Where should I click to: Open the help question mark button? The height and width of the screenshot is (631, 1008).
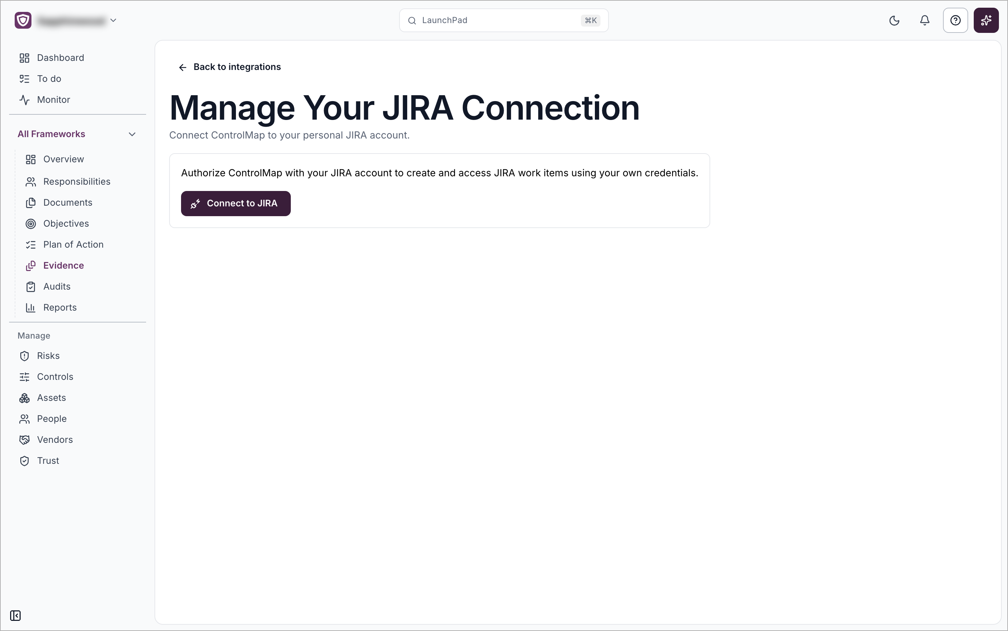pyautogui.click(x=955, y=20)
